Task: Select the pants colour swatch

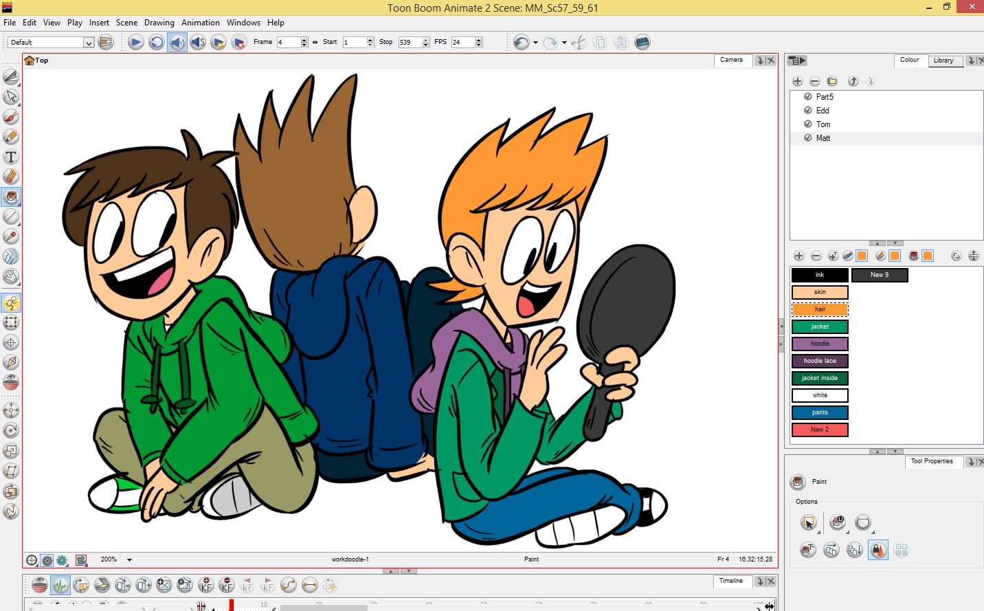Action: tap(820, 412)
